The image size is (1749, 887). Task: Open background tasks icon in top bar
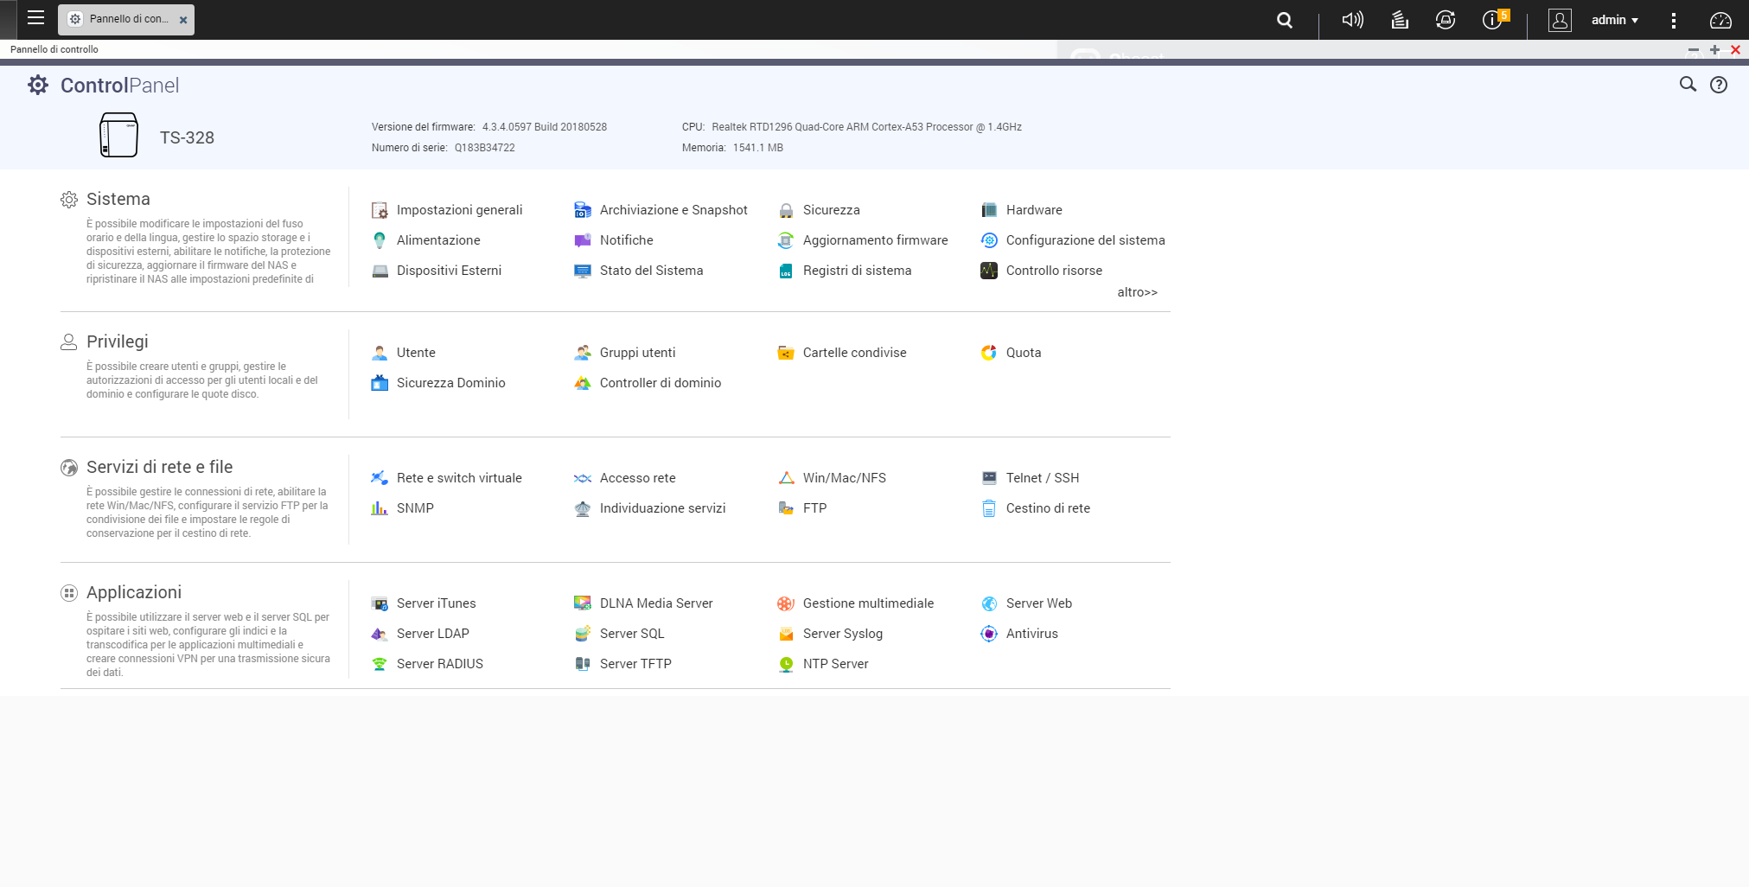coord(1400,20)
